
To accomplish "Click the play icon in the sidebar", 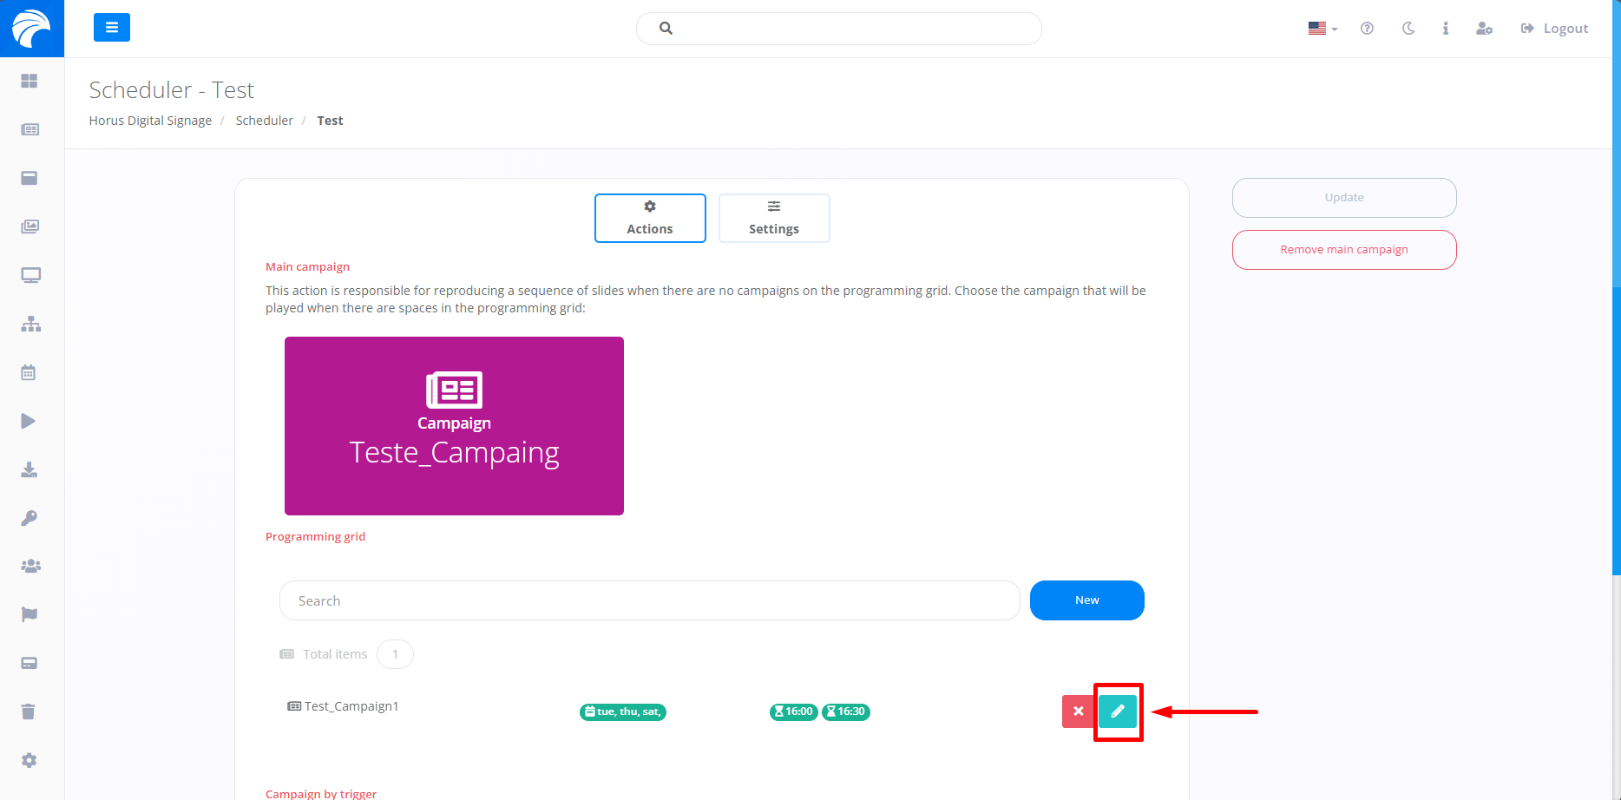I will point(29,422).
